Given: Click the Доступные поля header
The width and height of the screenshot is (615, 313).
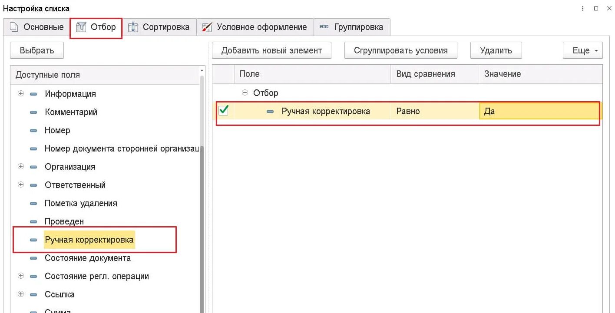Looking at the screenshot, I should 104,75.
